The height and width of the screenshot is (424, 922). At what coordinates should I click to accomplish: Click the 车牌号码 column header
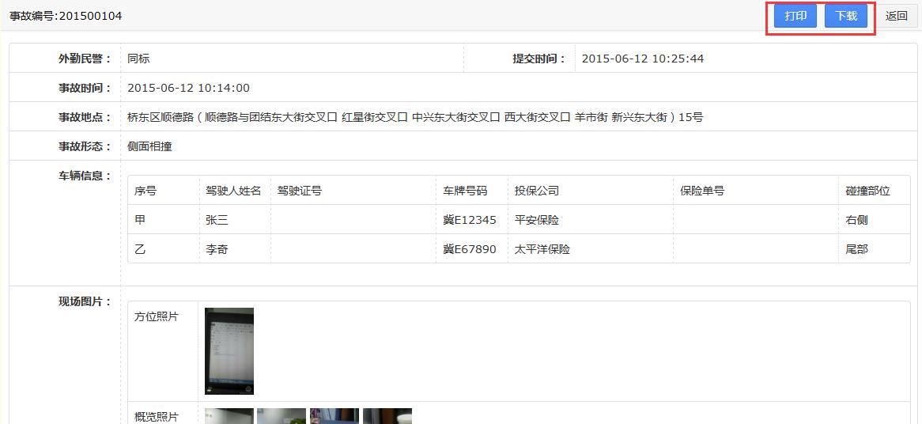[465, 191]
